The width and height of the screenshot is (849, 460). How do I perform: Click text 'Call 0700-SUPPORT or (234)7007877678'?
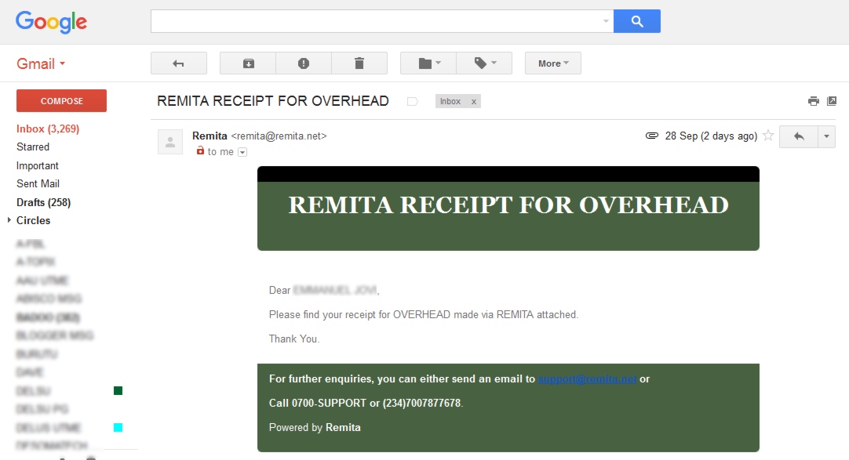[366, 404]
